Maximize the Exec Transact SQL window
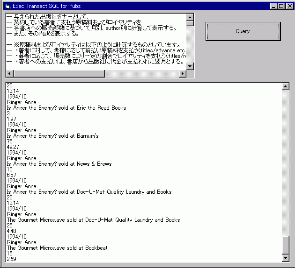Image resolution: width=295 pixels, height=268 pixels. 281,6
